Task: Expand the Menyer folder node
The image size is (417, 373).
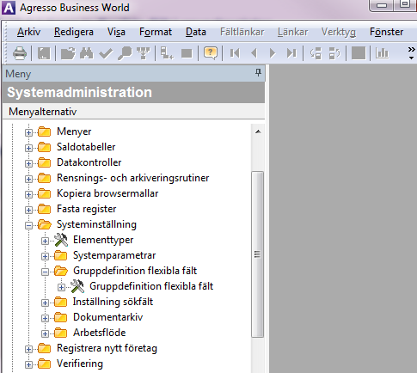Action: click(x=28, y=132)
